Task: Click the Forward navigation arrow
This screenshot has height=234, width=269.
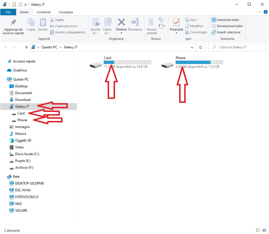Action: tap(14, 47)
